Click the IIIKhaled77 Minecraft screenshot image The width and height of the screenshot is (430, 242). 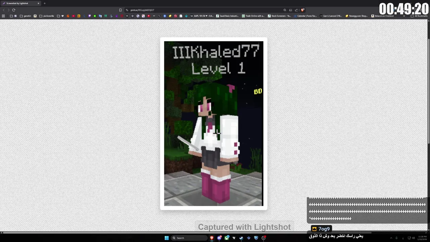click(214, 123)
